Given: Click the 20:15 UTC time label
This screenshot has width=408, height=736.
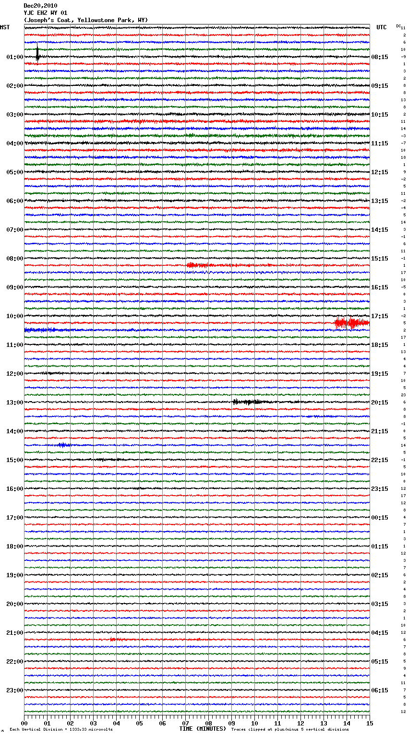Looking at the screenshot, I should click(380, 403).
